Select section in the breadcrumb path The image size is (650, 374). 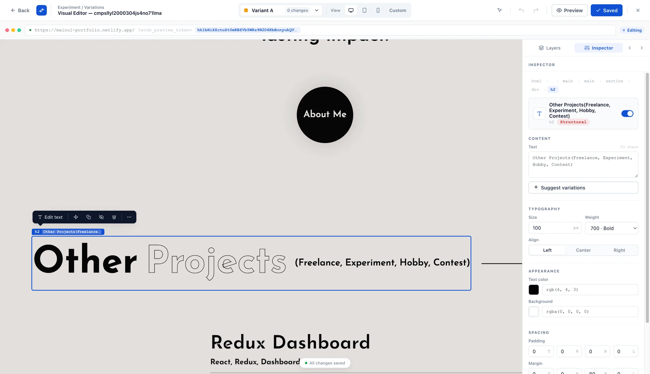pyautogui.click(x=614, y=81)
